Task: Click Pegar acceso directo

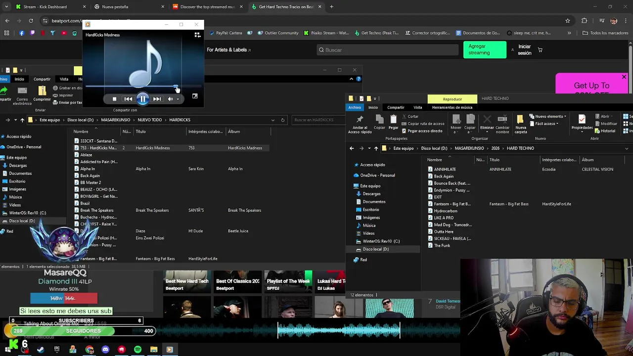Action: click(422, 131)
